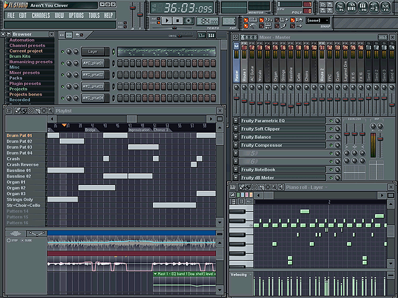Expand Fruity Parametric EQ slot menu arrow
Viewport: 398px width, 298px height.
pos(236,120)
